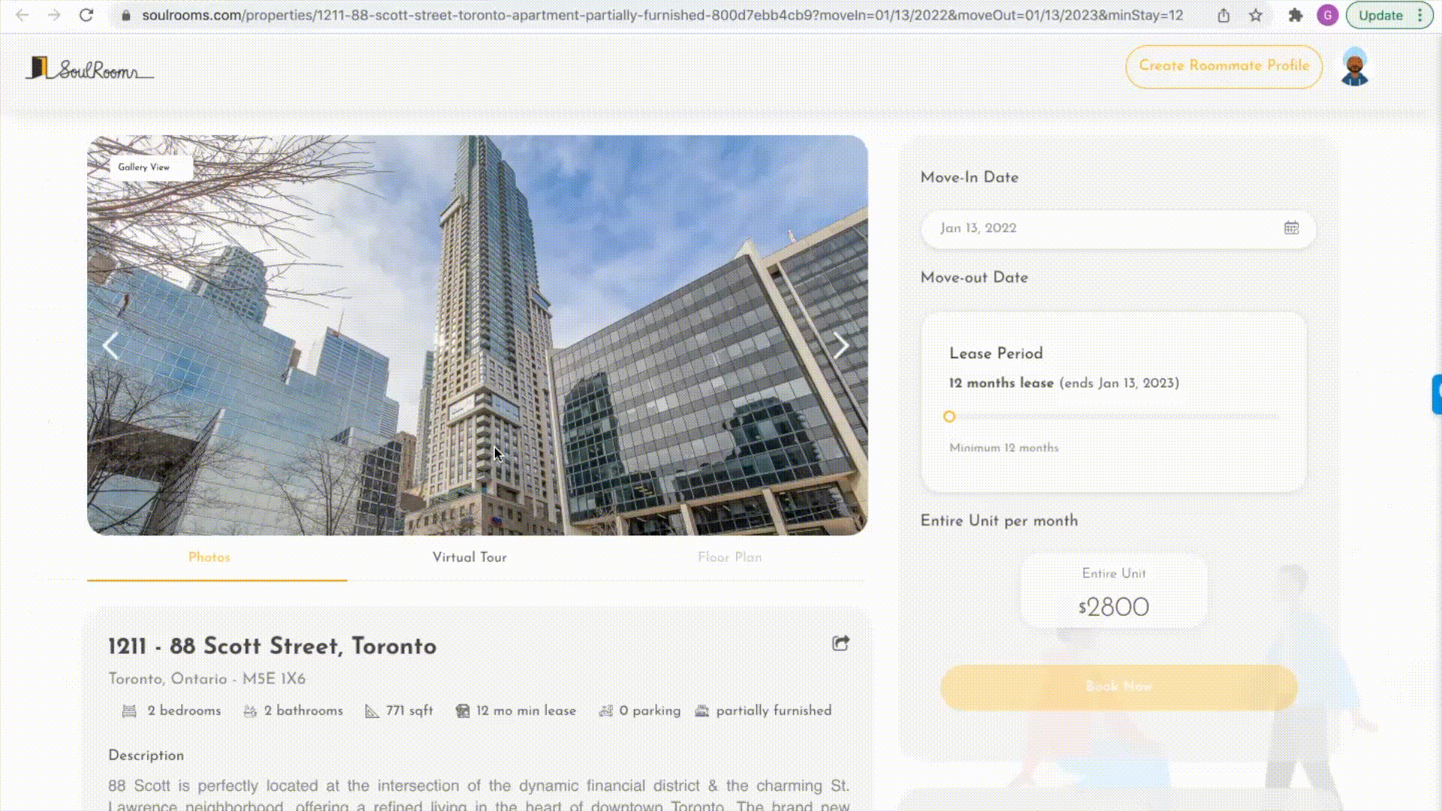Bookmark this page with the star icon
The height and width of the screenshot is (811, 1442).
point(1256,15)
